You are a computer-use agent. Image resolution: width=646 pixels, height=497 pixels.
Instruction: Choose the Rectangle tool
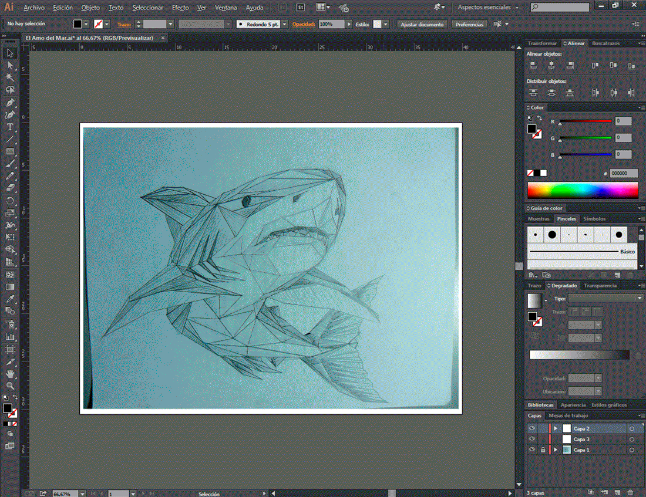(10, 151)
